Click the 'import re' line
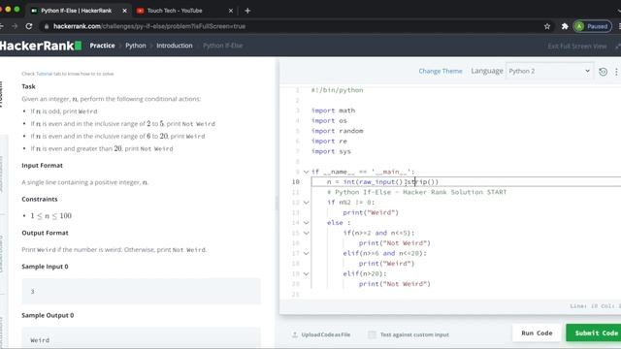Viewport: 621px width, 349px height. 329,141
